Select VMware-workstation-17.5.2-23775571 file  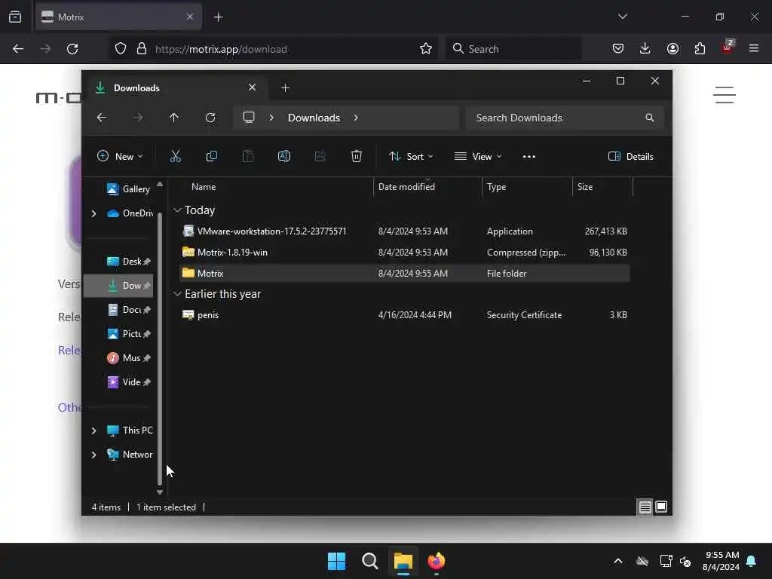click(405, 231)
